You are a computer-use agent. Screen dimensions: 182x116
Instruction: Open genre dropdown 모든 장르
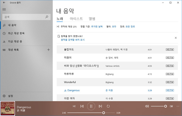pyautogui.click(x=130, y=27)
